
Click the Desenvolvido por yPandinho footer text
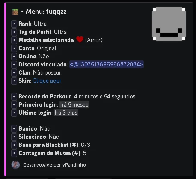click(54, 165)
